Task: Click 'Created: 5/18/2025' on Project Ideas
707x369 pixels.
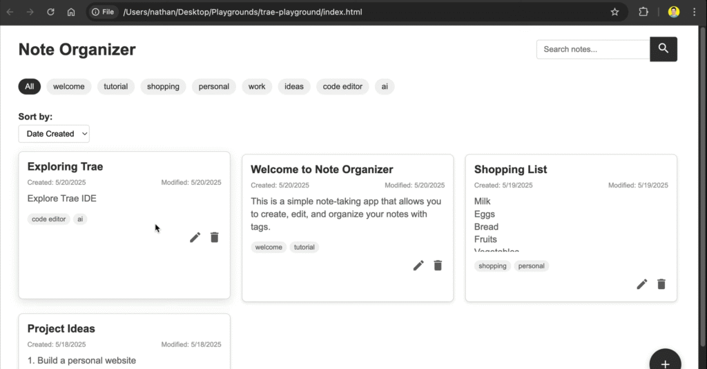Action: [x=57, y=344]
